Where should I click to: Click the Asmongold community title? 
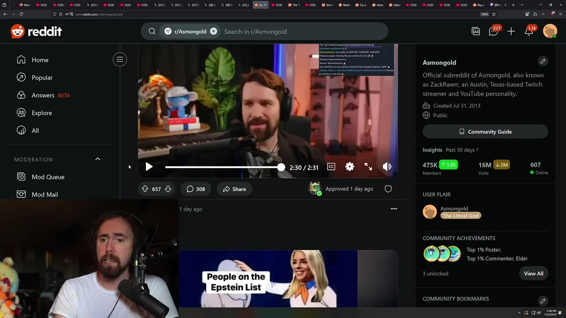[440, 62]
